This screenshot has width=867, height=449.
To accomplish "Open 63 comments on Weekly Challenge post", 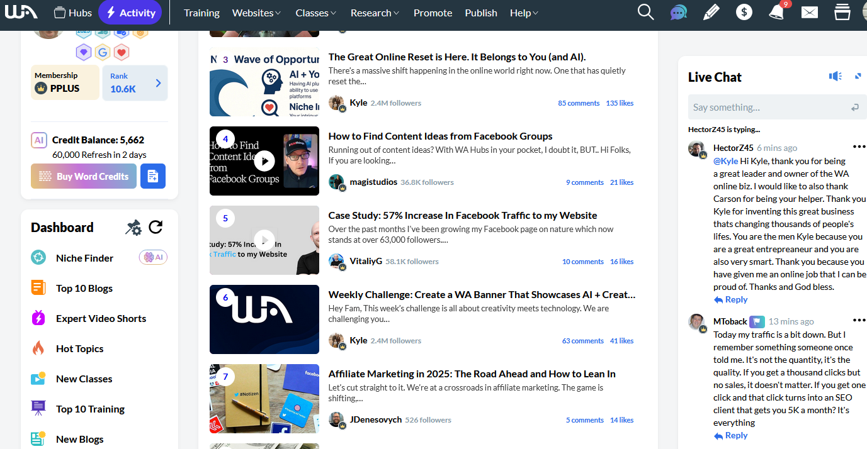I will tap(583, 341).
